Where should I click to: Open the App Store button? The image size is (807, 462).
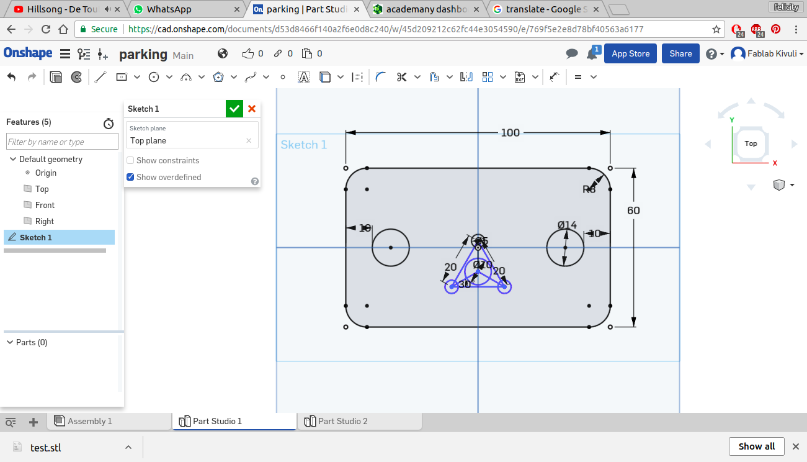click(630, 53)
